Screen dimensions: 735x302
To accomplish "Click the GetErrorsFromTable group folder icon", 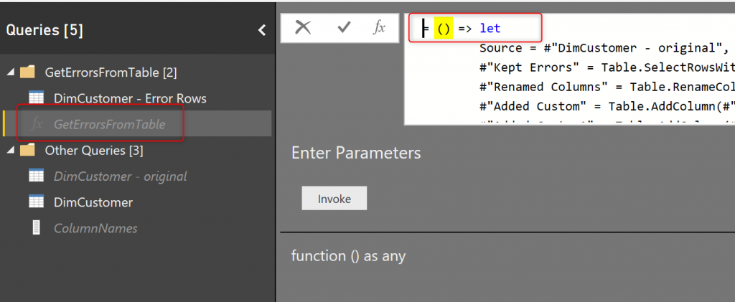I will click(27, 72).
